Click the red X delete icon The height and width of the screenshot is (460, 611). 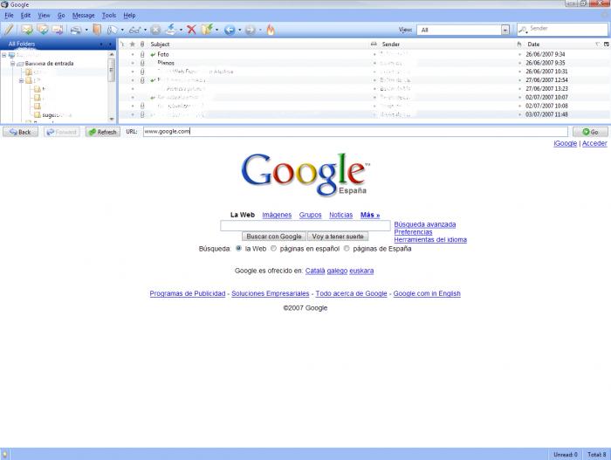tap(191, 30)
